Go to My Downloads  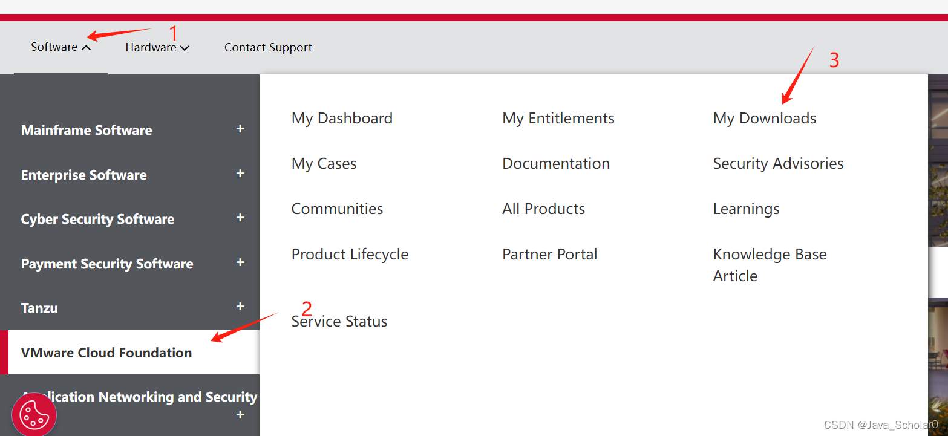point(765,118)
